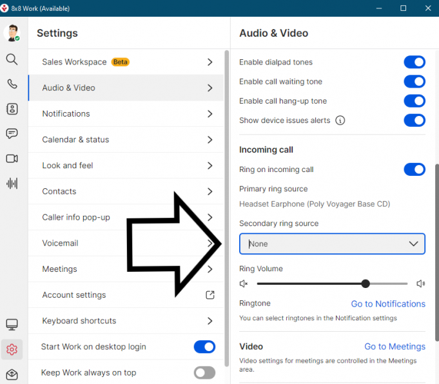Click the info icon beside device issues alerts
The height and width of the screenshot is (384, 439).
(340, 120)
